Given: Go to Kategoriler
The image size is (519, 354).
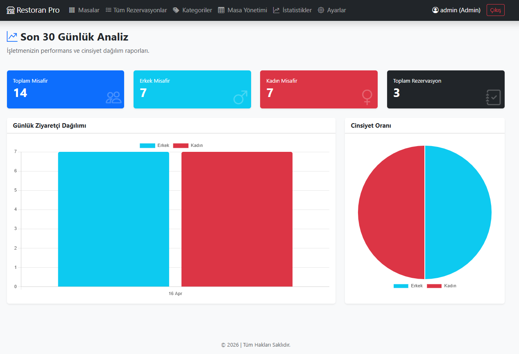Looking at the screenshot, I should coord(193,10).
